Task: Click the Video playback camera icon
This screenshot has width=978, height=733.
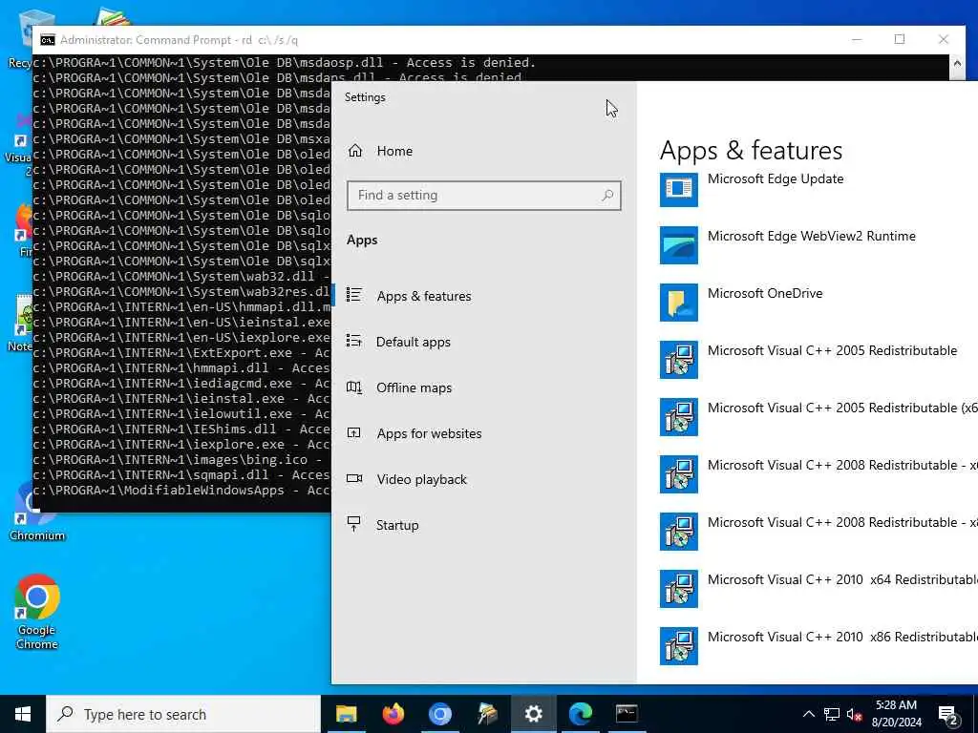Action: (354, 478)
